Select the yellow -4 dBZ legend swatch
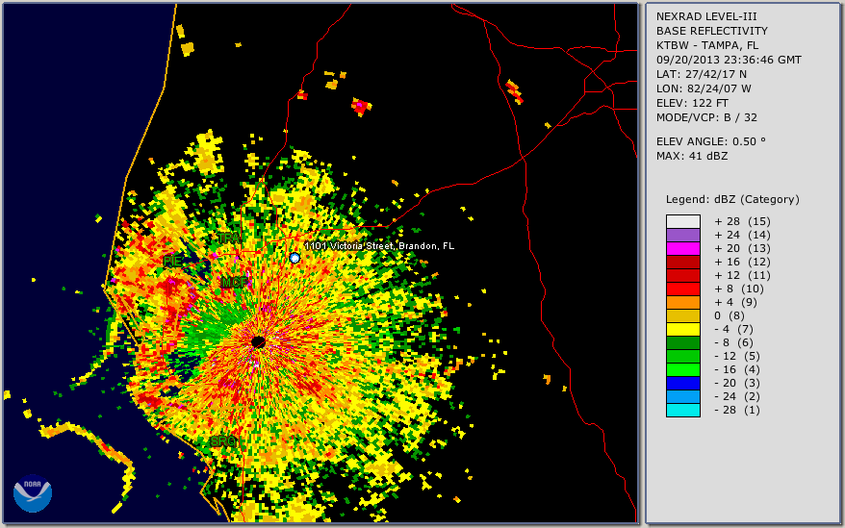Image resolution: width=845 pixels, height=528 pixels. [682, 329]
